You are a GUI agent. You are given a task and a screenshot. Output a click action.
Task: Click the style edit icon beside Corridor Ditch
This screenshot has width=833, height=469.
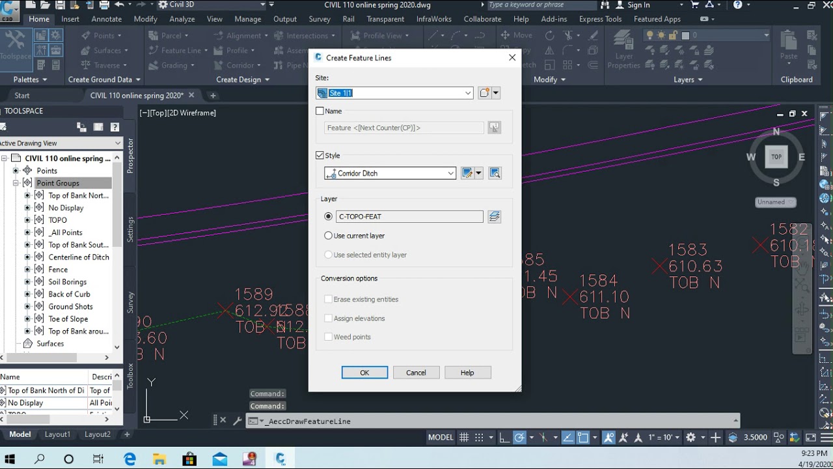click(467, 173)
